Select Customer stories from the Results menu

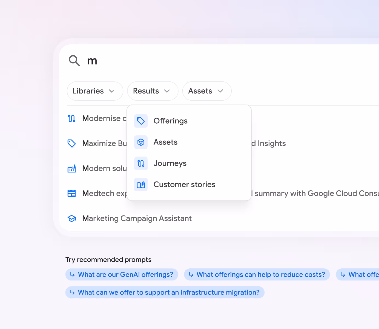[189, 185]
